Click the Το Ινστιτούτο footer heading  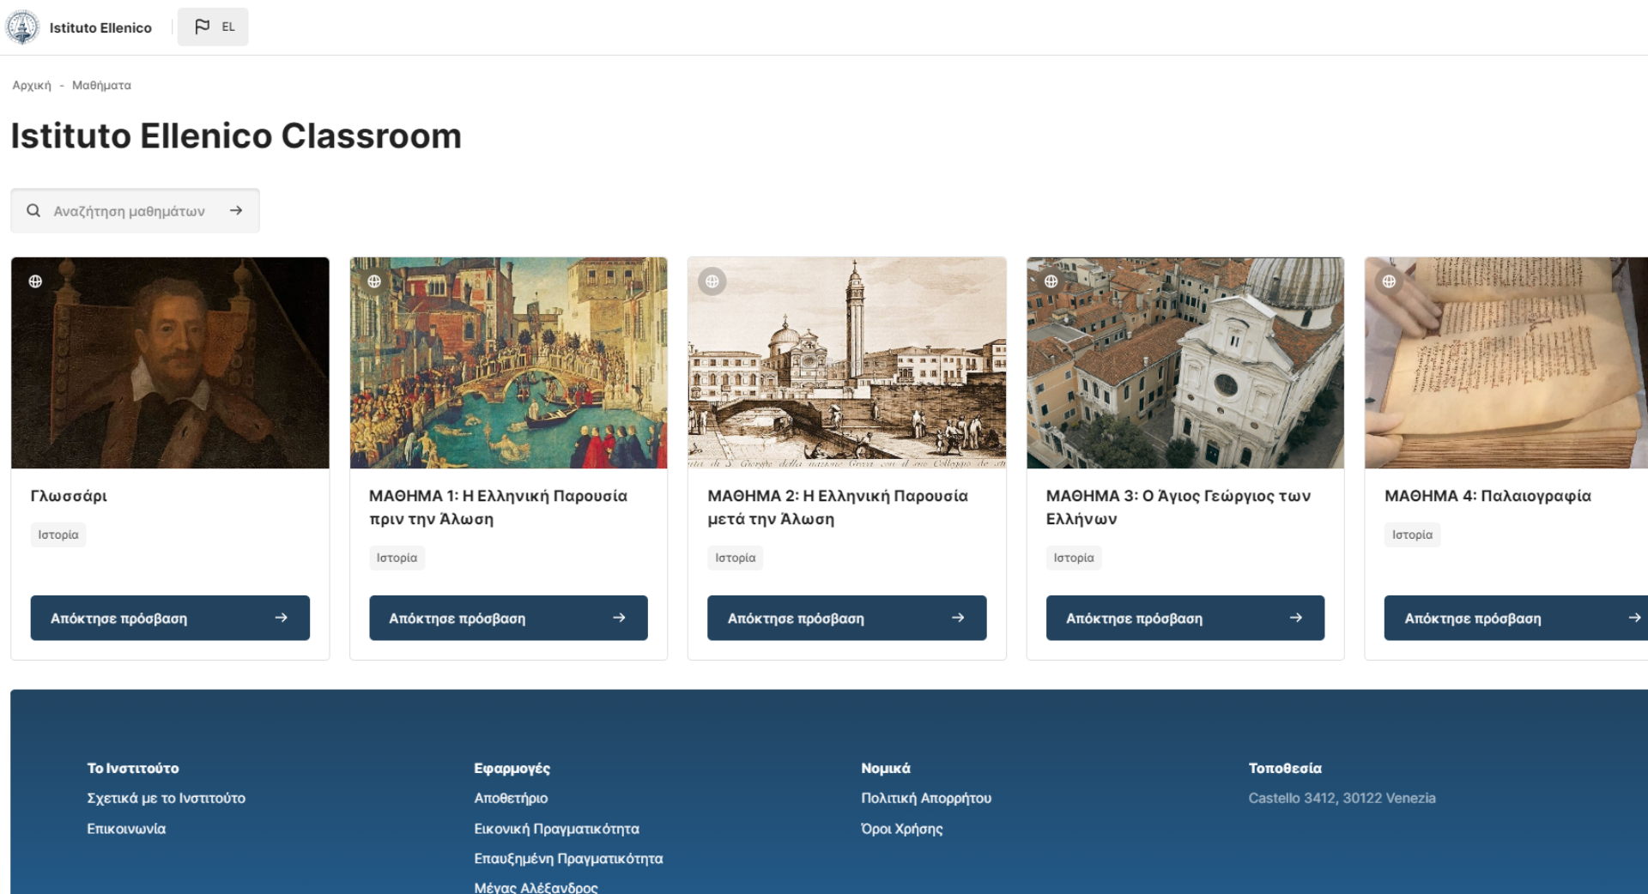tap(132, 768)
